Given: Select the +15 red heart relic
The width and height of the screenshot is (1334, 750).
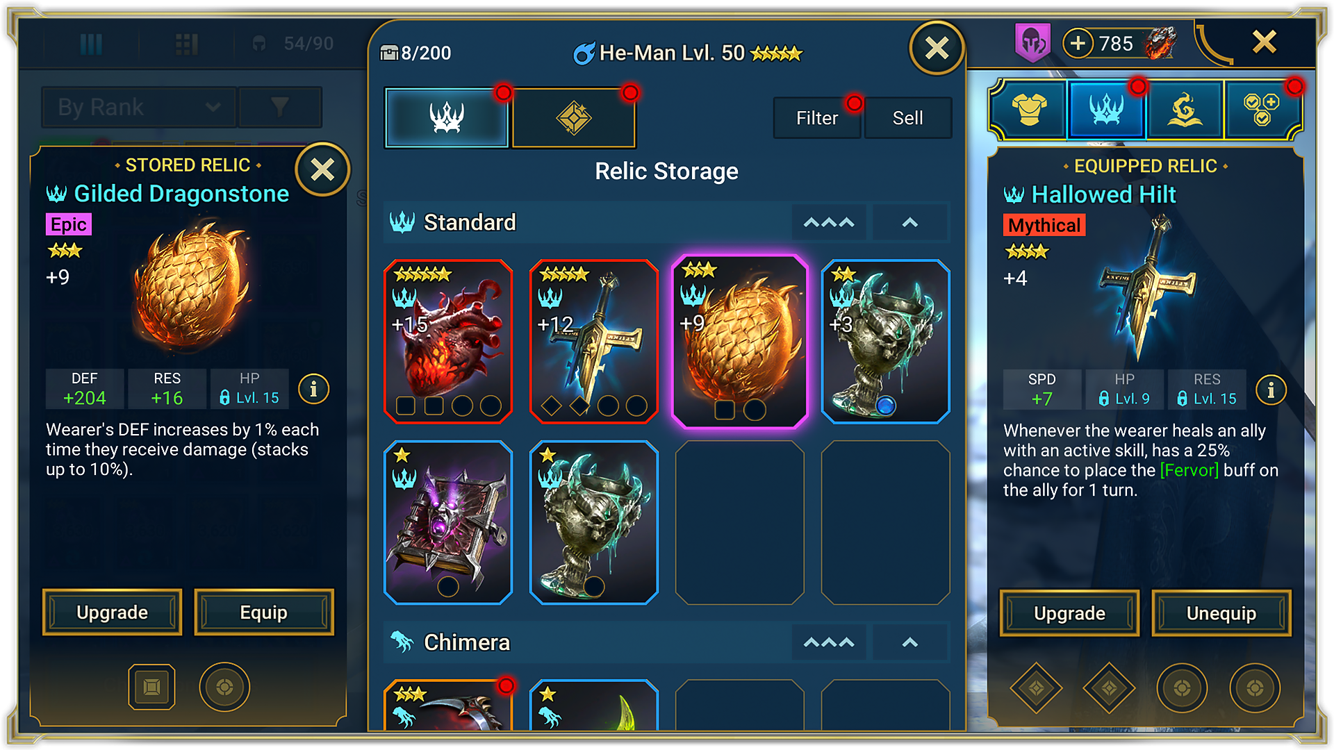Looking at the screenshot, I should pyautogui.click(x=448, y=342).
